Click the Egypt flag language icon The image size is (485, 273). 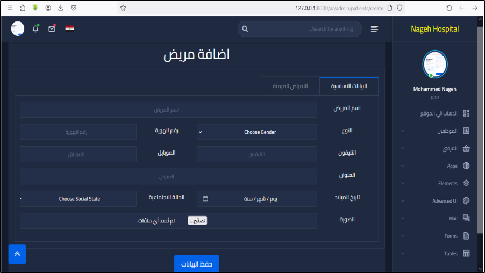pos(70,29)
